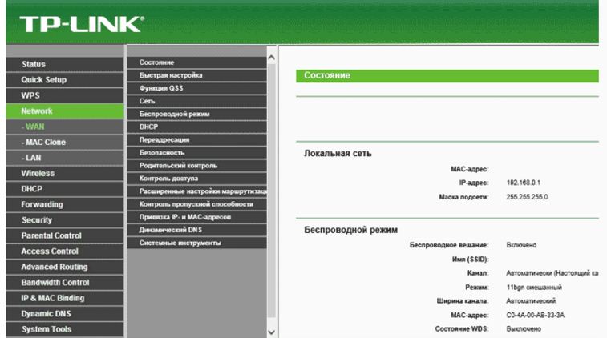Go to Forwarding settings

(x=42, y=204)
